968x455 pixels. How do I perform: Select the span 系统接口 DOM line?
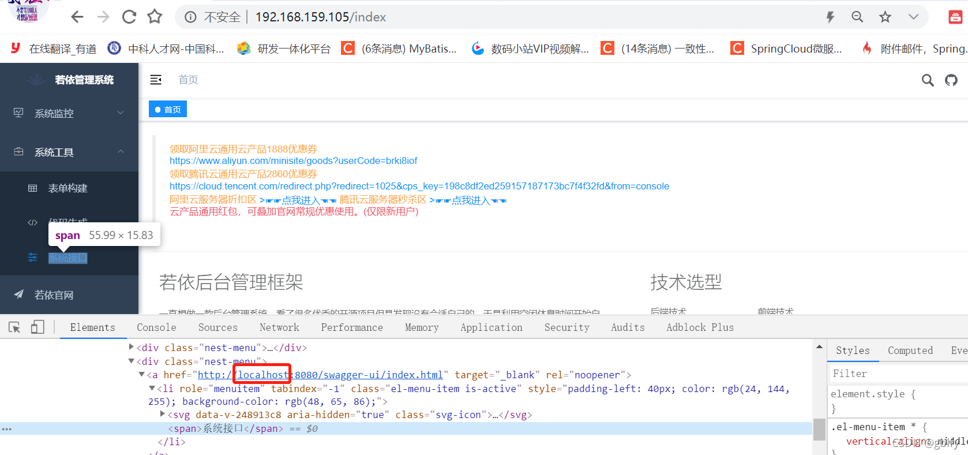point(406,428)
